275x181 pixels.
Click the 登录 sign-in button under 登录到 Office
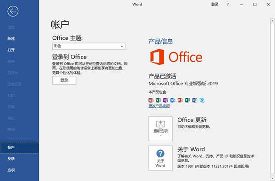click(64, 80)
